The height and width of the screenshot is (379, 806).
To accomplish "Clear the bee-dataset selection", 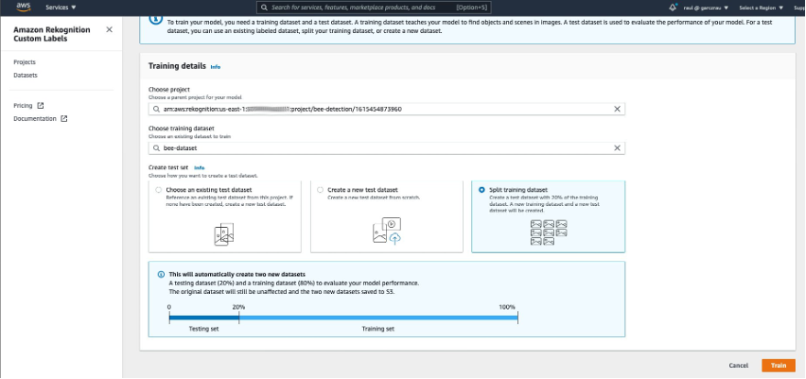I will pyautogui.click(x=617, y=148).
